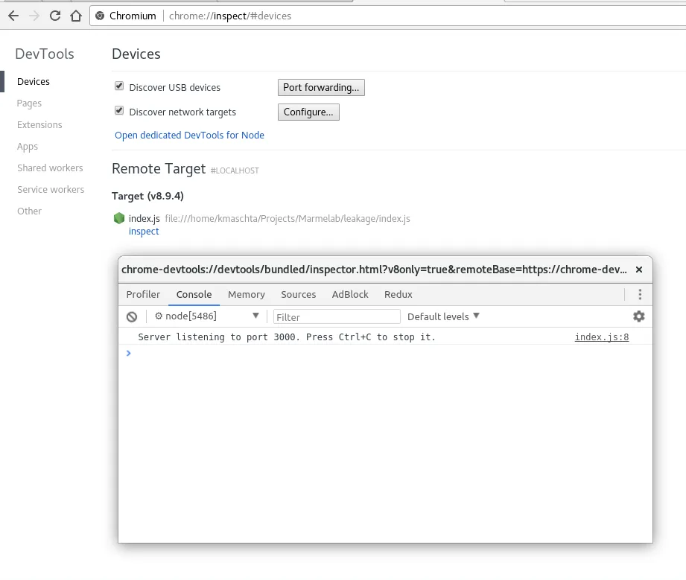
Task: Open the Redux tab
Action: pyautogui.click(x=398, y=294)
